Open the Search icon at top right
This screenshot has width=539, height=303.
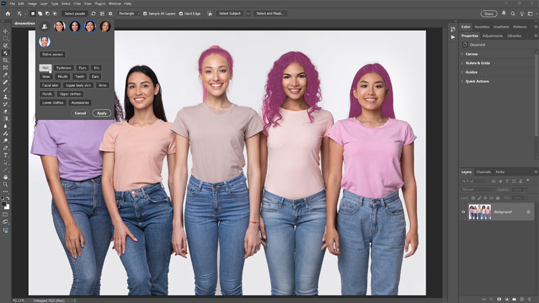[x=513, y=13]
